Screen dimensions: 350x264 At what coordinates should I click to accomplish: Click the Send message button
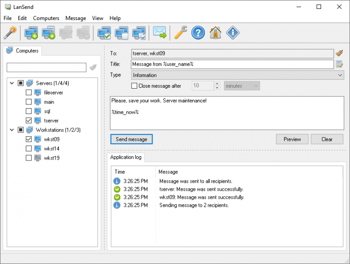132,139
